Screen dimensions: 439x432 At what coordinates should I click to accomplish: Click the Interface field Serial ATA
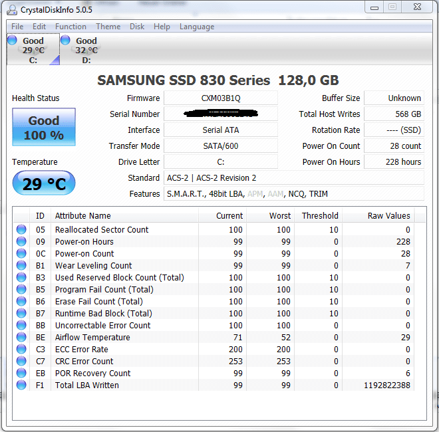point(221,130)
